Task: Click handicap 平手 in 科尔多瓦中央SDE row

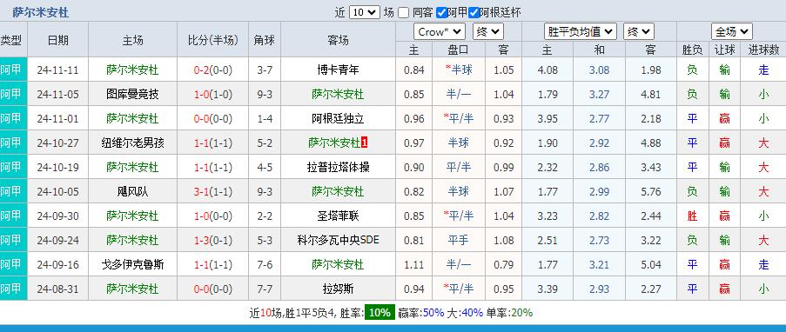Action: coord(458,241)
